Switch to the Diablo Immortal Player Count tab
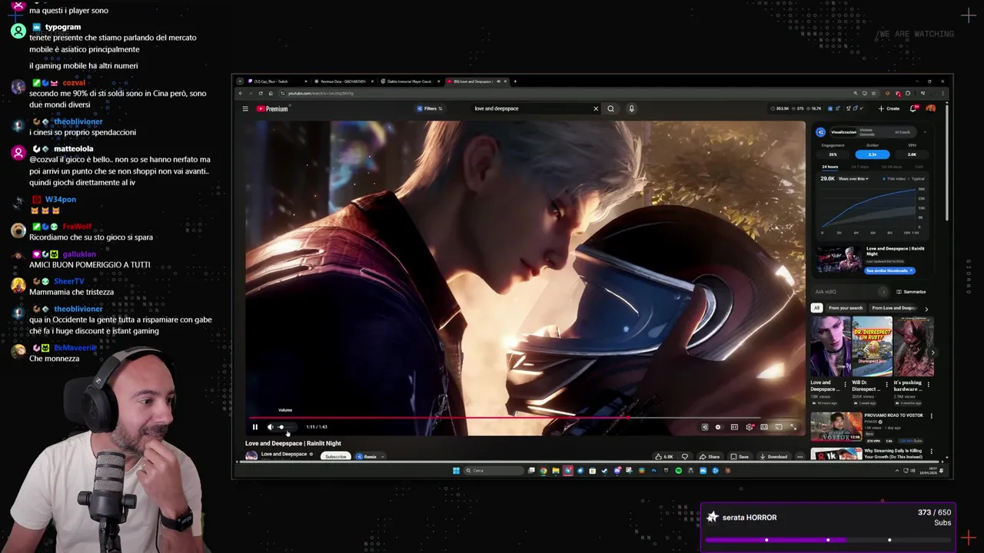 point(409,81)
